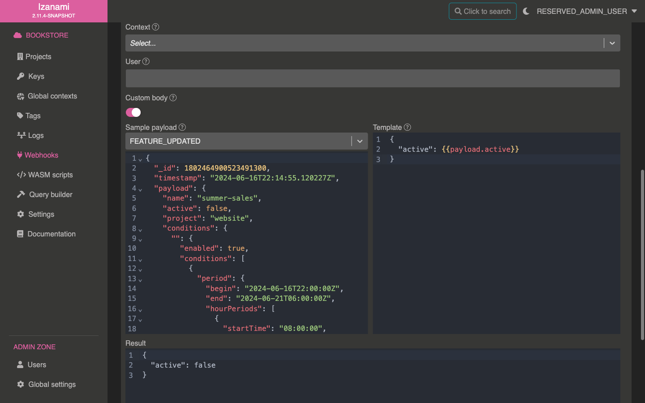Click the Query builder hammer icon
This screenshot has width=645, height=403.
21,194
